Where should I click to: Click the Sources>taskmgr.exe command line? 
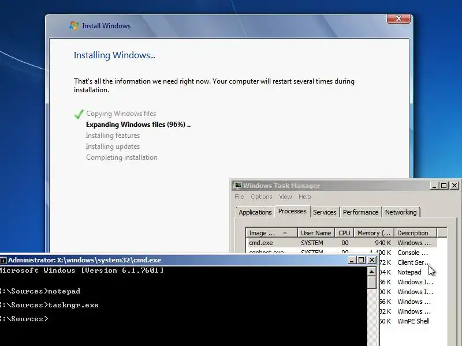click(49, 305)
